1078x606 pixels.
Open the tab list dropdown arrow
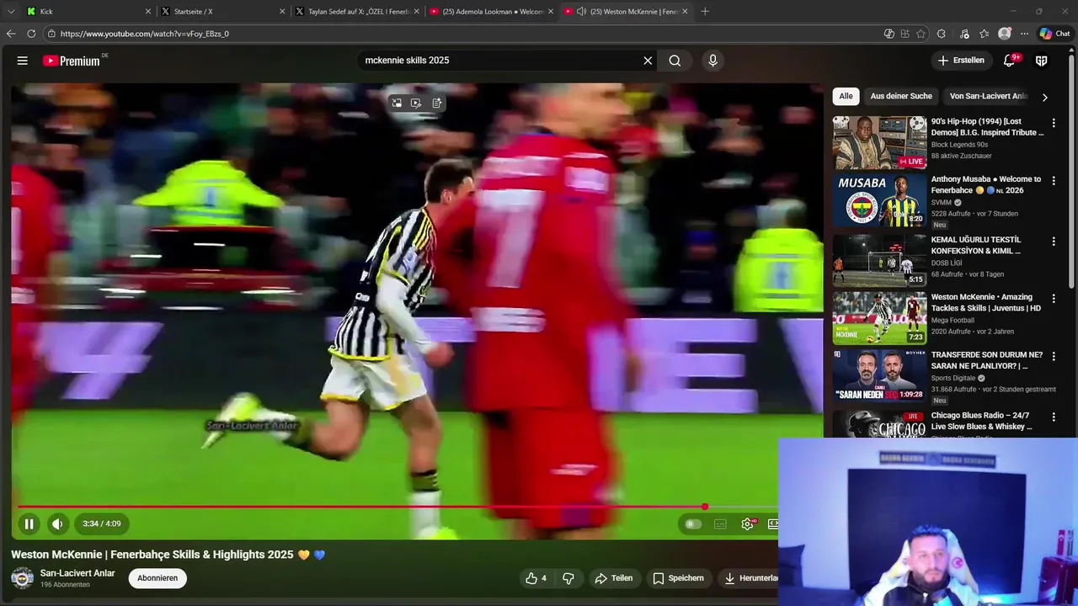pos(11,12)
